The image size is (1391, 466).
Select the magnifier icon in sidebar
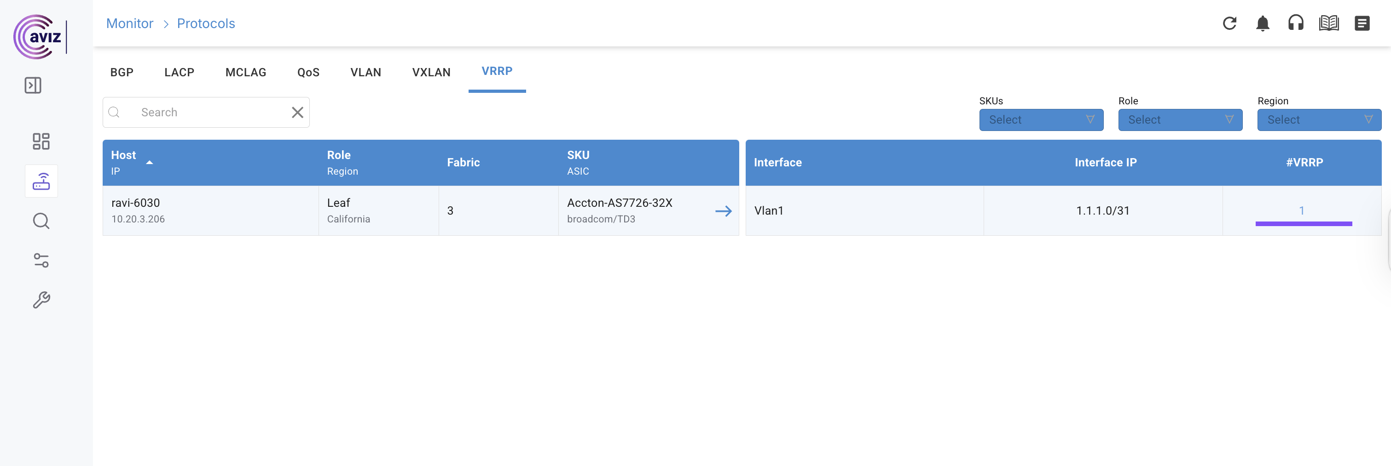[41, 221]
